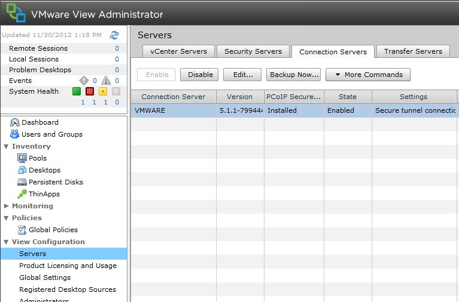Click the Events error diamond icon
The width and height of the screenshot is (459, 302).
[x=84, y=81]
